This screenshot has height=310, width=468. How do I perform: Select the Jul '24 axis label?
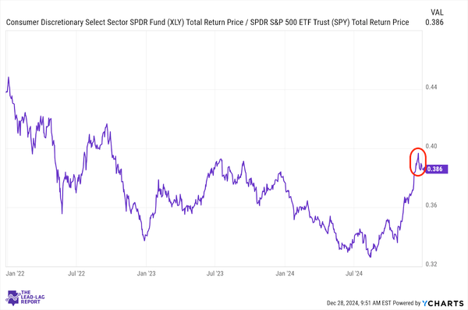pyautogui.click(x=354, y=273)
